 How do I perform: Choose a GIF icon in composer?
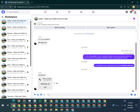[x=44, y=95]
